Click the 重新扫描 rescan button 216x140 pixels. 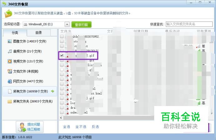coord(81,25)
